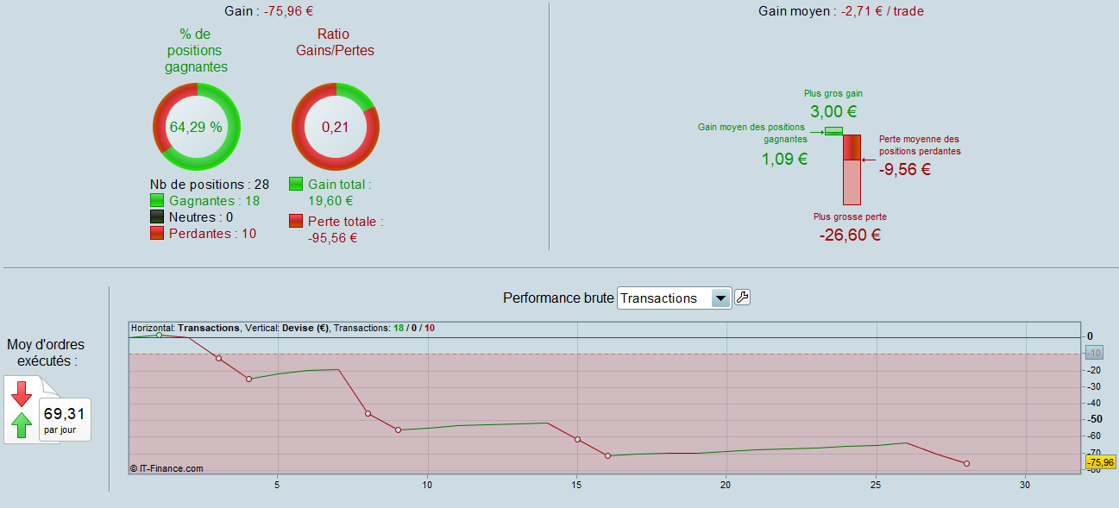
Task: Click the 'Neutres : 0' label
Action: tap(201, 216)
